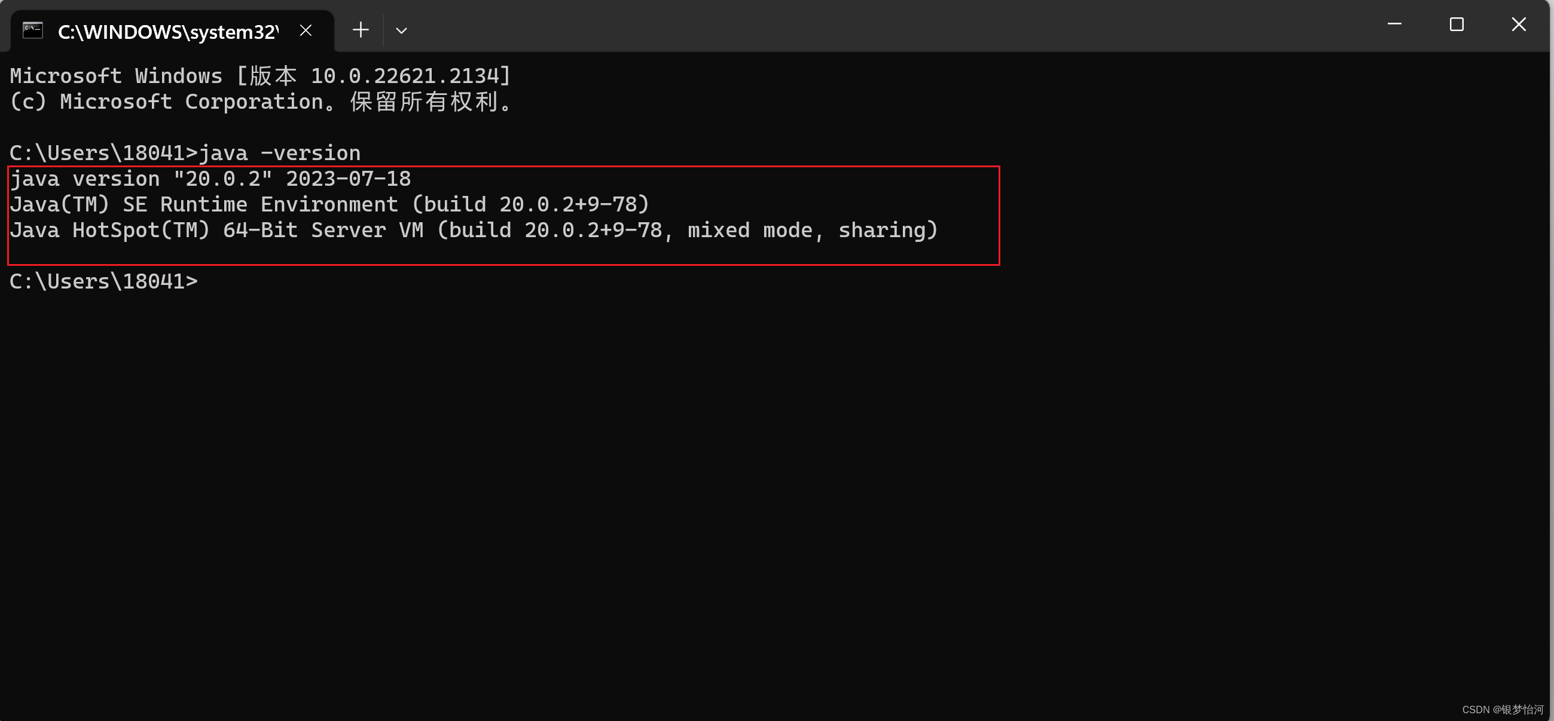Minimize the Windows Terminal window

coord(1395,24)
